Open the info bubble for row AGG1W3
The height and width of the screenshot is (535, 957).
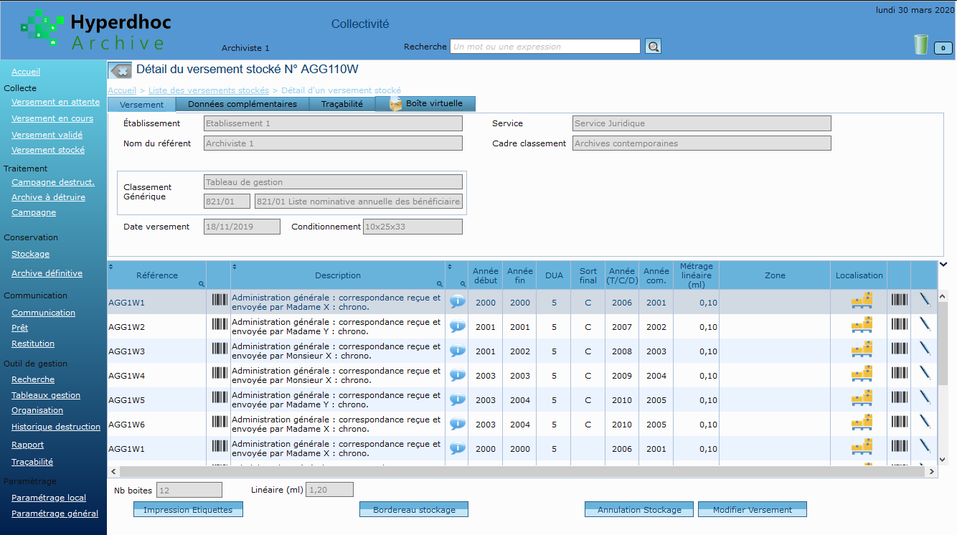[x=457, y=351]
